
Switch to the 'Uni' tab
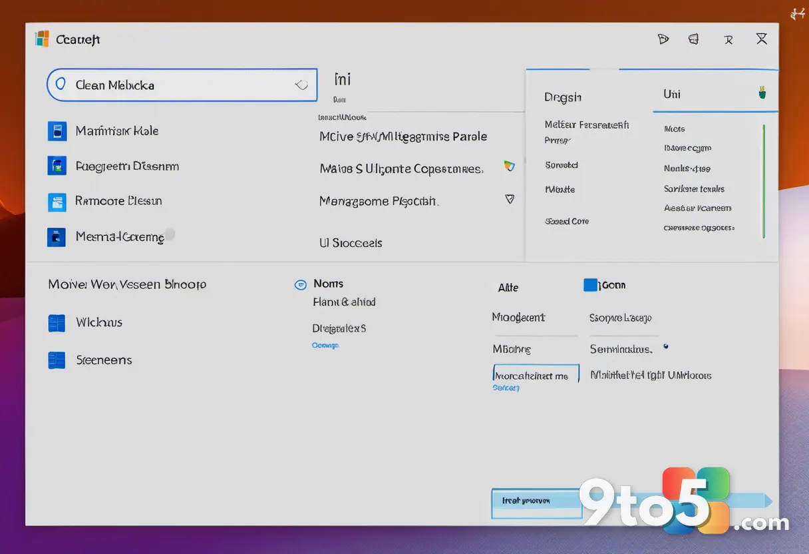point(672,94)
